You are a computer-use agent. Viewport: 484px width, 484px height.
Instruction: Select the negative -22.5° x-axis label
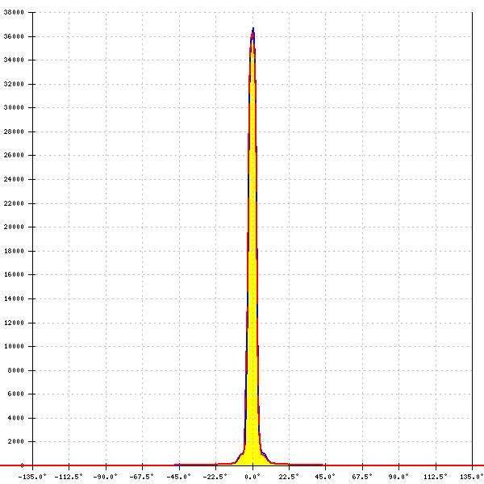click(x=215, y=477)
